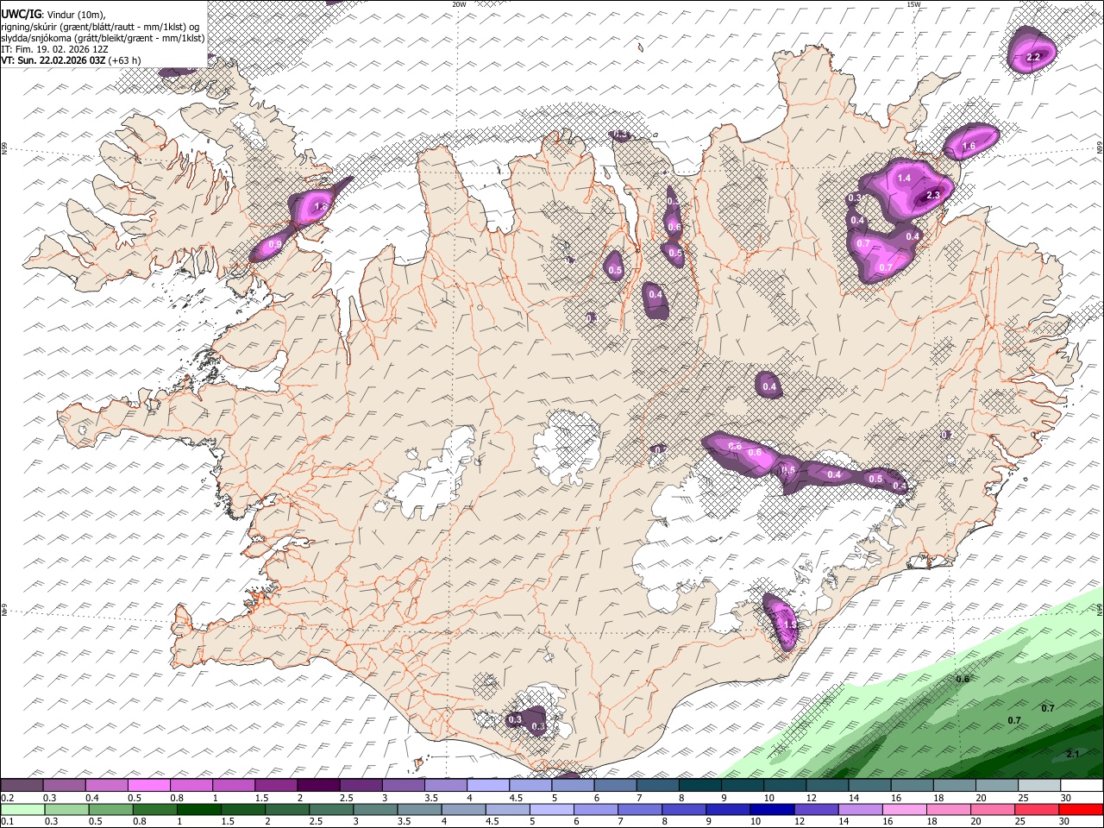This screenshot has width=1104, height=828.
Task: Click the UWC/IG title text
Action: click(x=21, y=14)
